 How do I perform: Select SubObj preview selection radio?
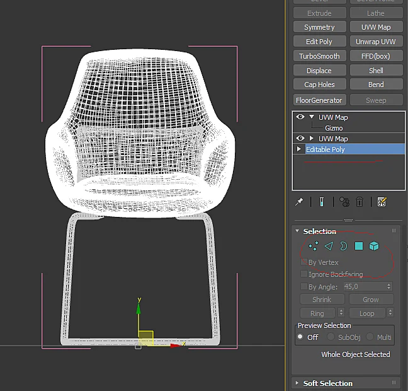[x=331, y=337]
